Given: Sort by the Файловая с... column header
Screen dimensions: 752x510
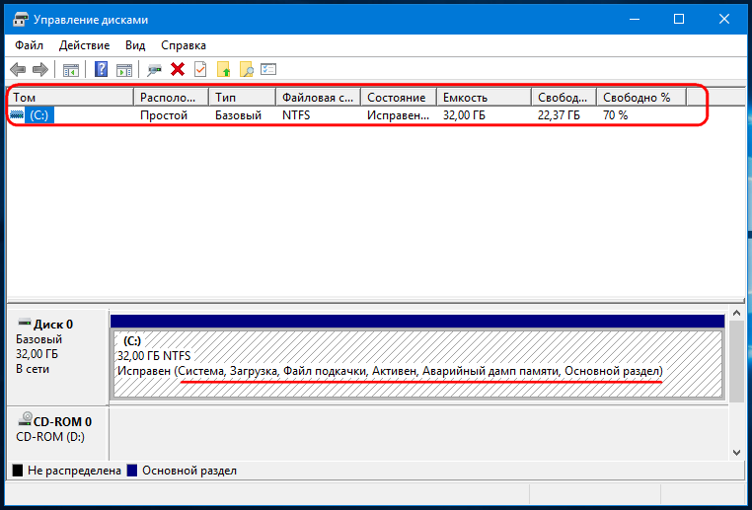Looking at the screenshot, I should [319, 98].
